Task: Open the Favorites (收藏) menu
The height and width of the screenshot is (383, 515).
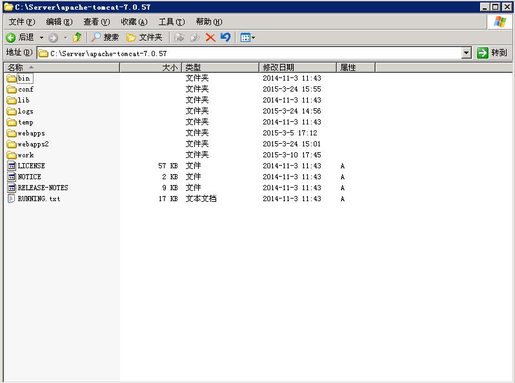Action: click(134, 22)
